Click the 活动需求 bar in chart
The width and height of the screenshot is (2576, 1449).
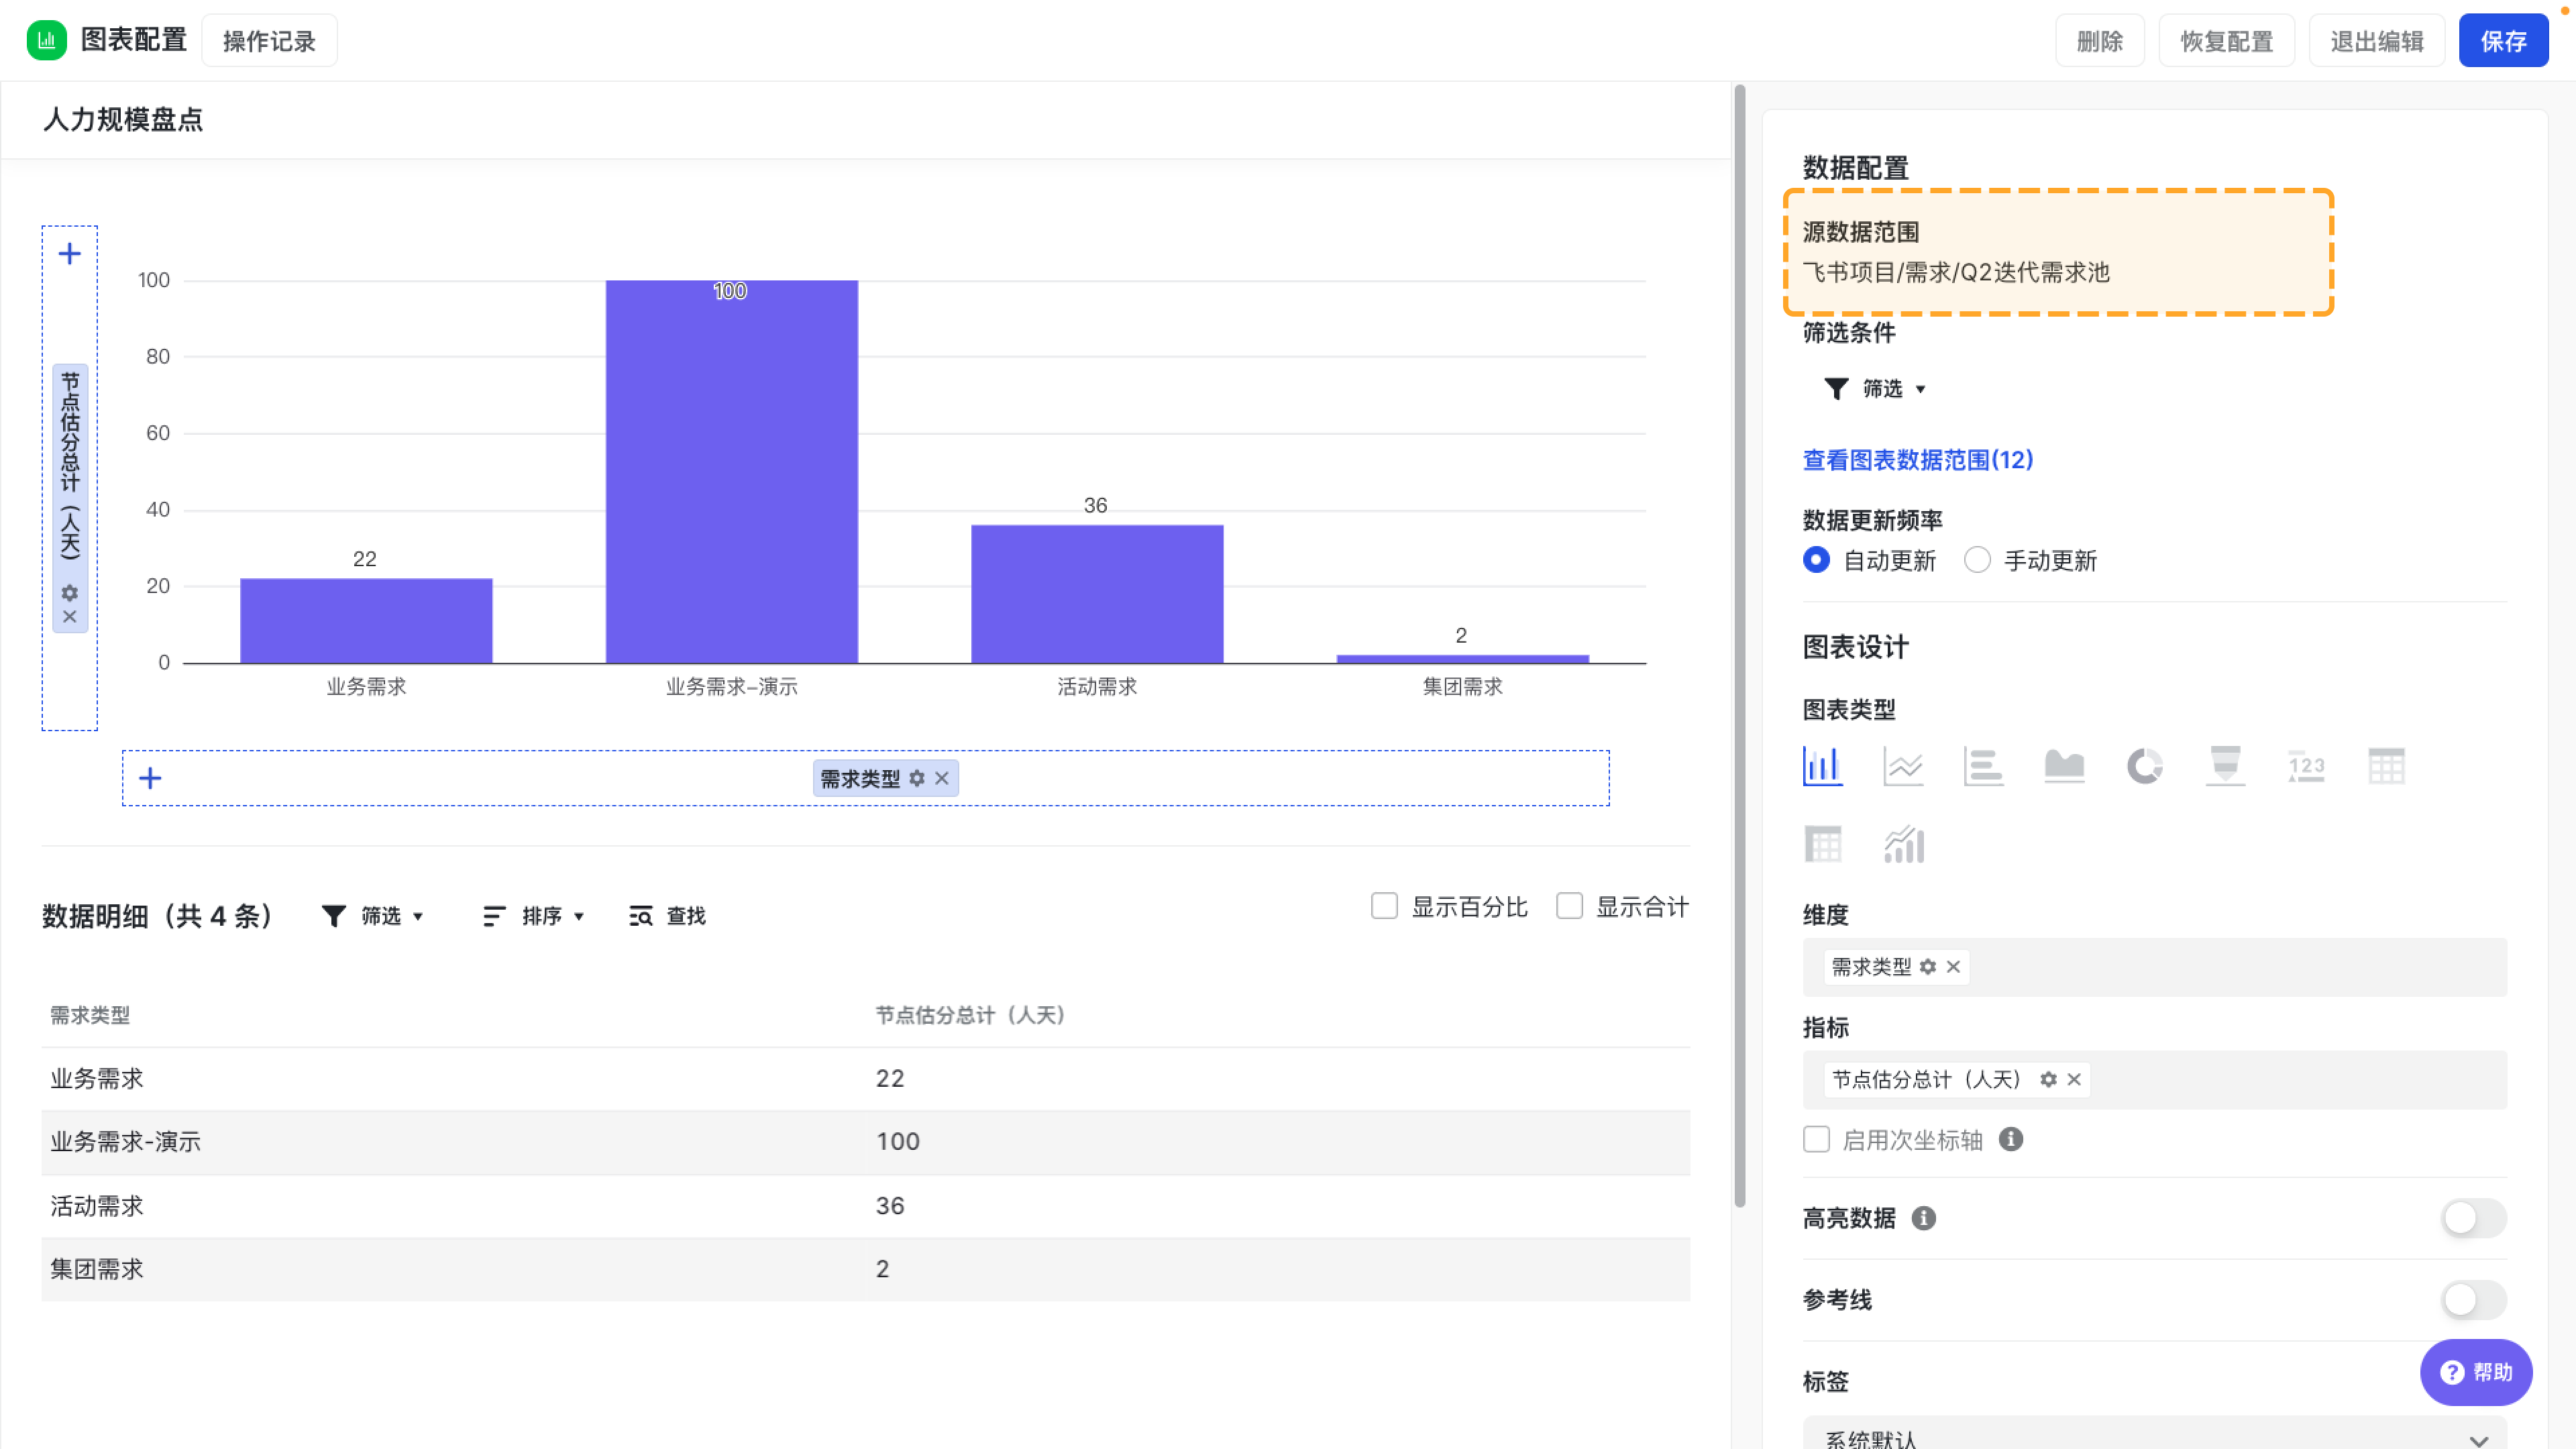1097,593
